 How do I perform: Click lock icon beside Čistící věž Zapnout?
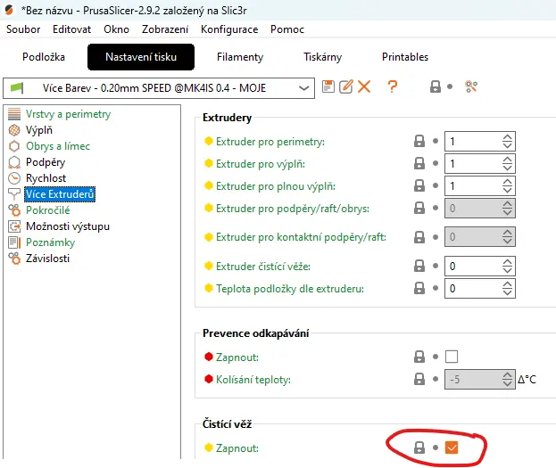click(x=419, y=447)
